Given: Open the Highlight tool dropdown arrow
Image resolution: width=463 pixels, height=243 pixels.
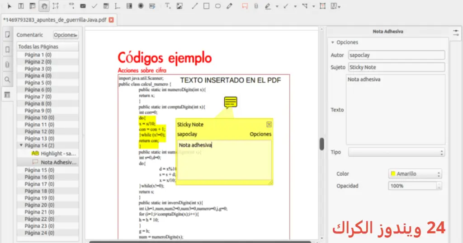Looking at the screenshot, I should click(277, 6).
